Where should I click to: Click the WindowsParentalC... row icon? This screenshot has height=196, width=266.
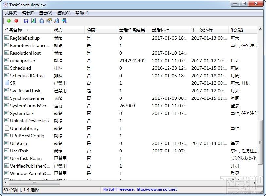7,173
